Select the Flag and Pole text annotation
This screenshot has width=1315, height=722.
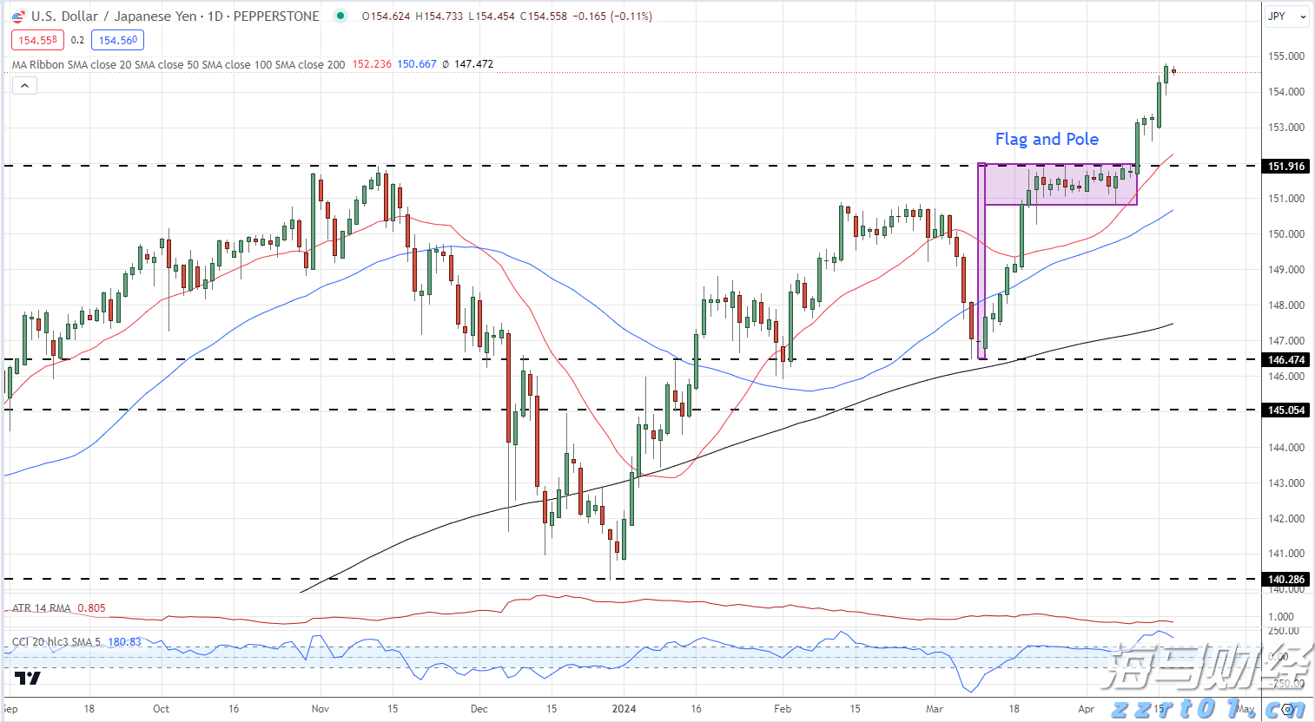[1047, 139]
